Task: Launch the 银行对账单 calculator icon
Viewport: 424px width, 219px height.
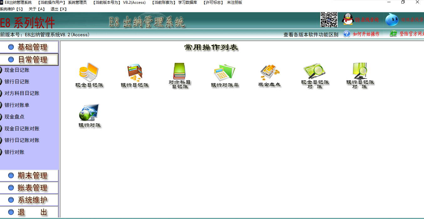Action: point(225,73)
